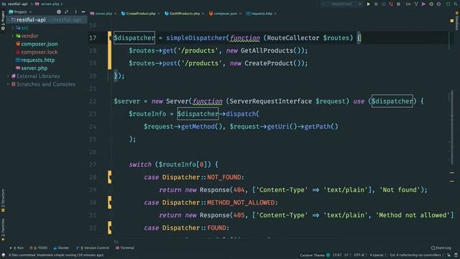
Task: Click server.php breadcrumb in navigation bar
Action: tap(47, 4)
